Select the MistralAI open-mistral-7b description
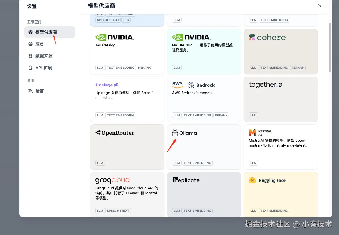Image resolution: width=339 pixels, height=235 pixels. [x=278, y=143]
